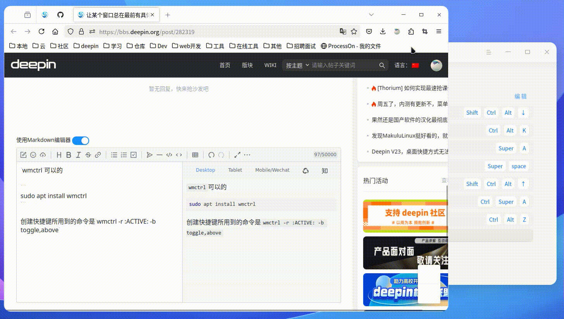This screenshot has height=319, width=564.
Task: Open the Firefox extensions puzzle icon
Action: (x=411, y=31)
